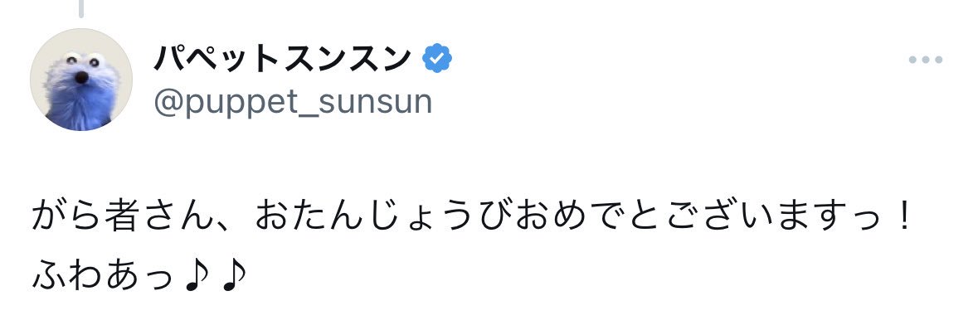Viewport: 978px width, 325px height.
Task: Click the puppet's googly eyes in avatar
Action: click(x=82, y=61)
